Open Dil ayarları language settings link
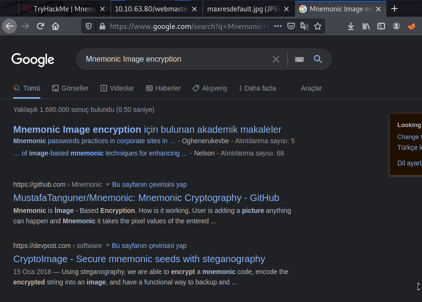The height and width of the screenshot is (302, 422). pos(409,163)
